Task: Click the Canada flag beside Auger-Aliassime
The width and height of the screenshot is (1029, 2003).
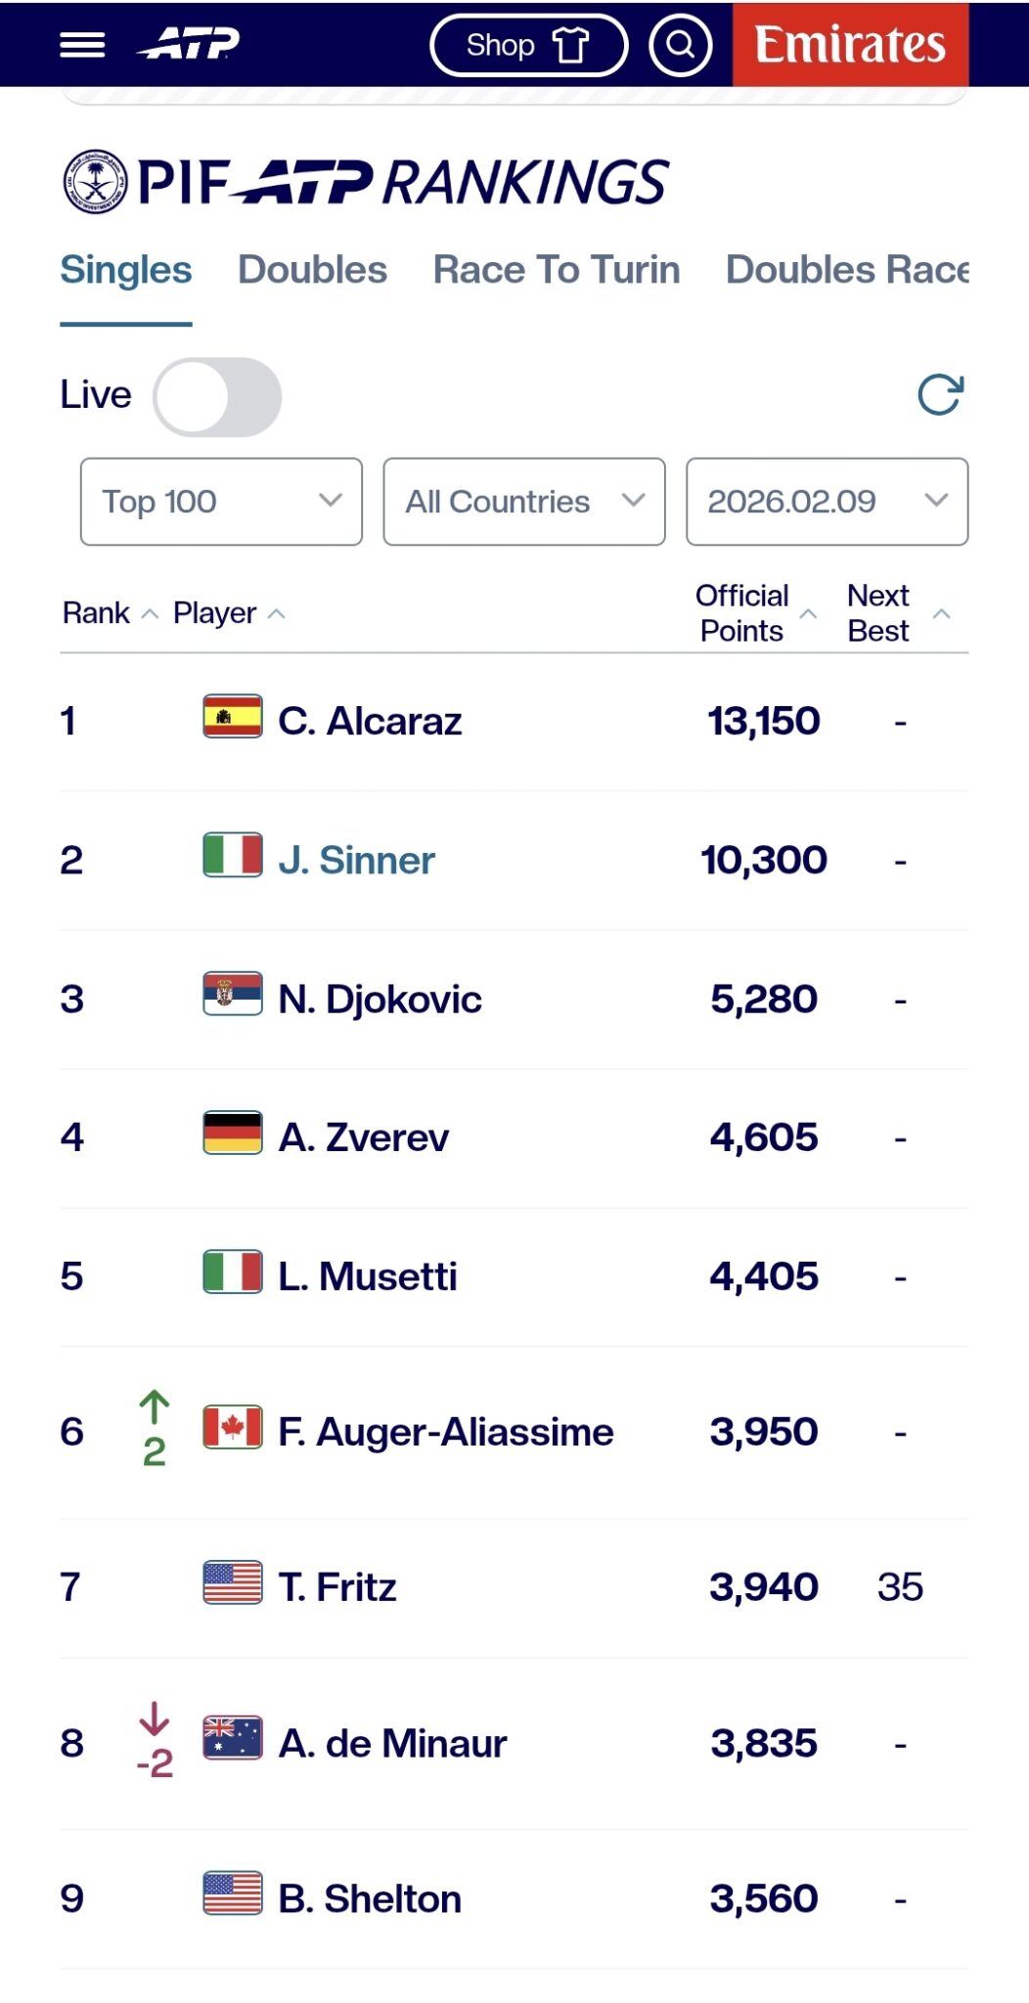Action: [x=232, y=1427]
